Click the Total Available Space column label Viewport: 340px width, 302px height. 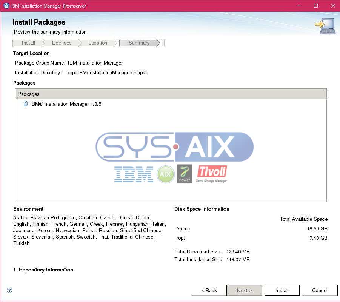point(303,219)
